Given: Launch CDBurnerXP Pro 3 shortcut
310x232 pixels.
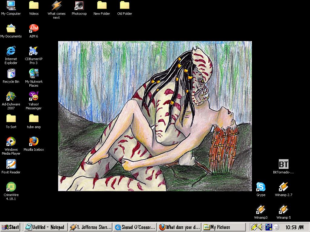Looking at the screenshot, I should tap(34, 51).
